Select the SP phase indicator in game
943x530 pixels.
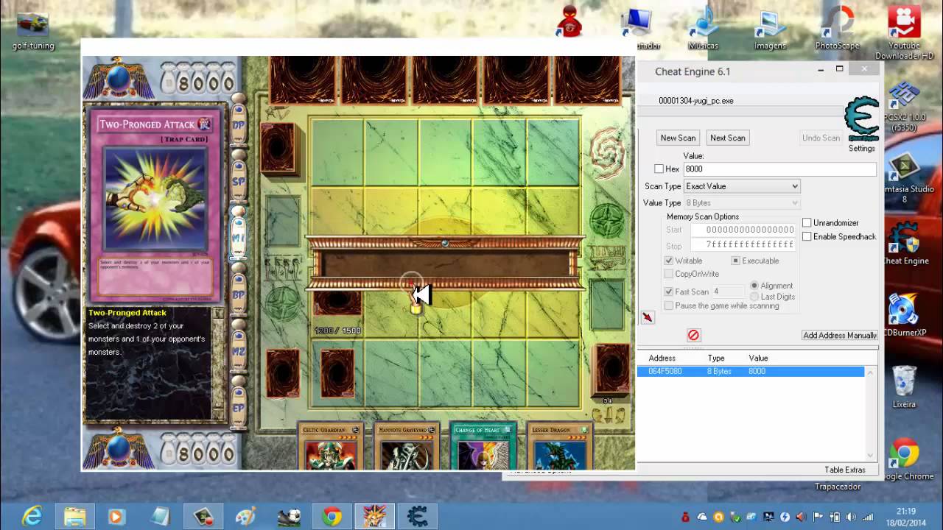239,180
